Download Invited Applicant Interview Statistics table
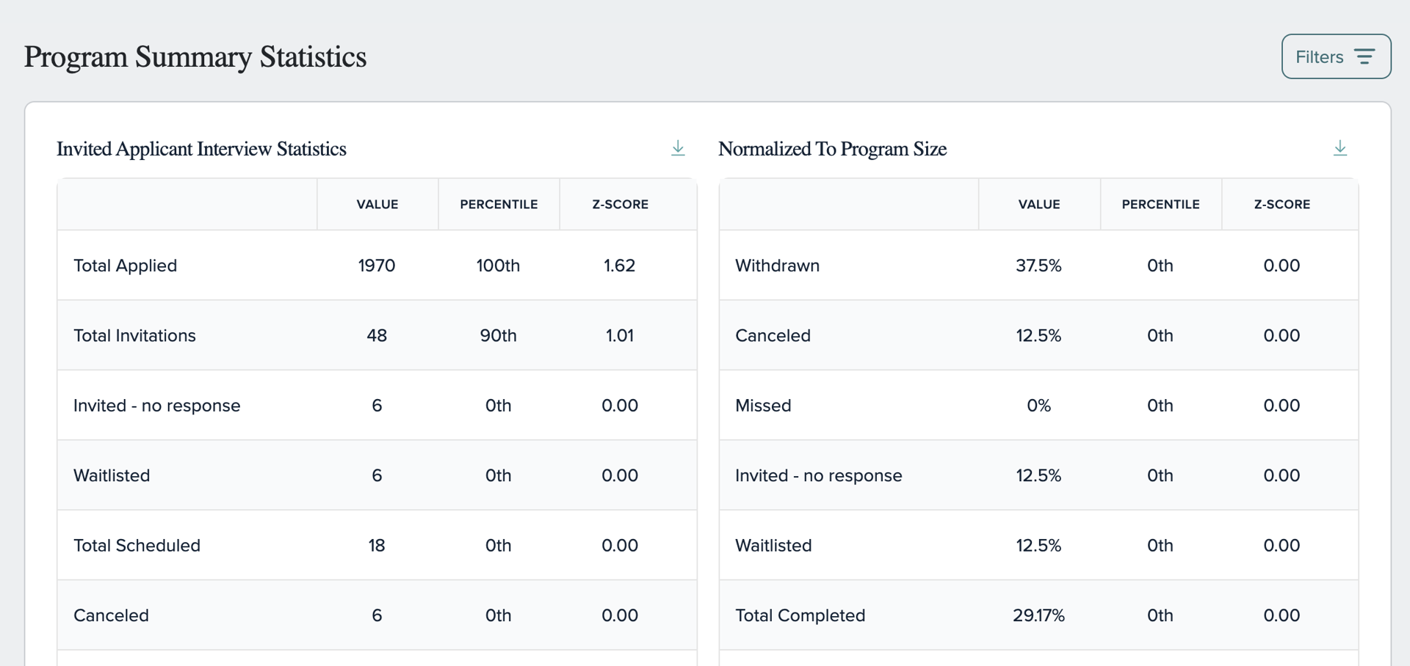Screen dimensions: 1410x666 click(678, 148)
